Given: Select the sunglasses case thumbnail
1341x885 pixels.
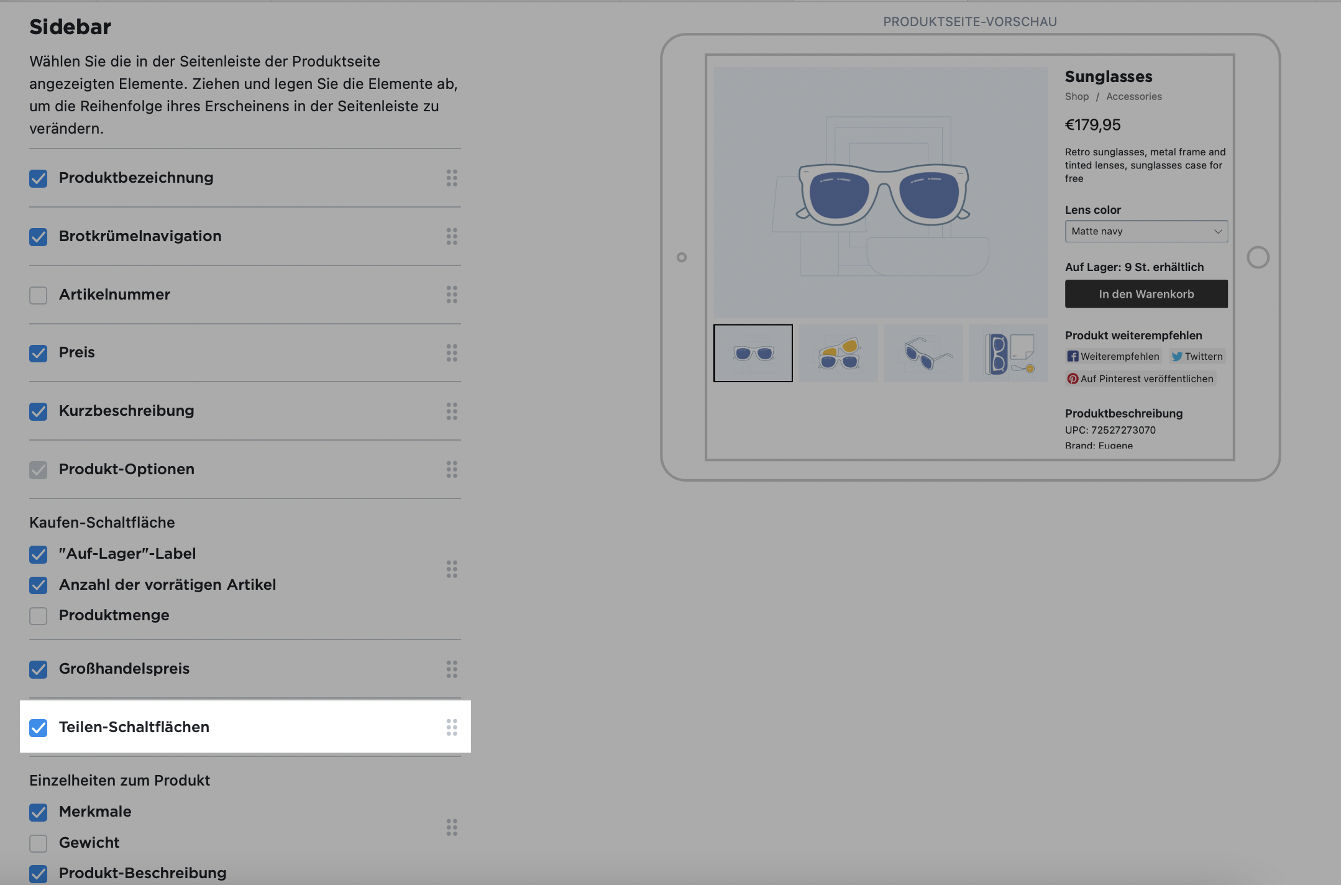Looking at the screenshot, I should [1007, 353].
